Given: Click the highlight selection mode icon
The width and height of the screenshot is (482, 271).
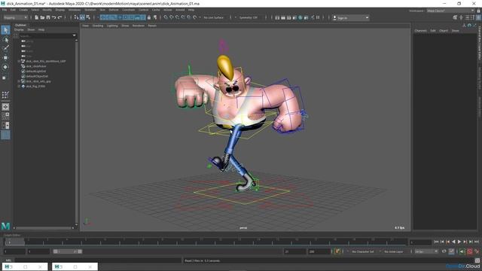Looking at the screenshot, I should coord(155,17).
